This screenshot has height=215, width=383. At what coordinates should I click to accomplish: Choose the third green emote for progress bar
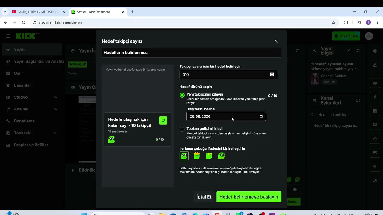[209, 156]
